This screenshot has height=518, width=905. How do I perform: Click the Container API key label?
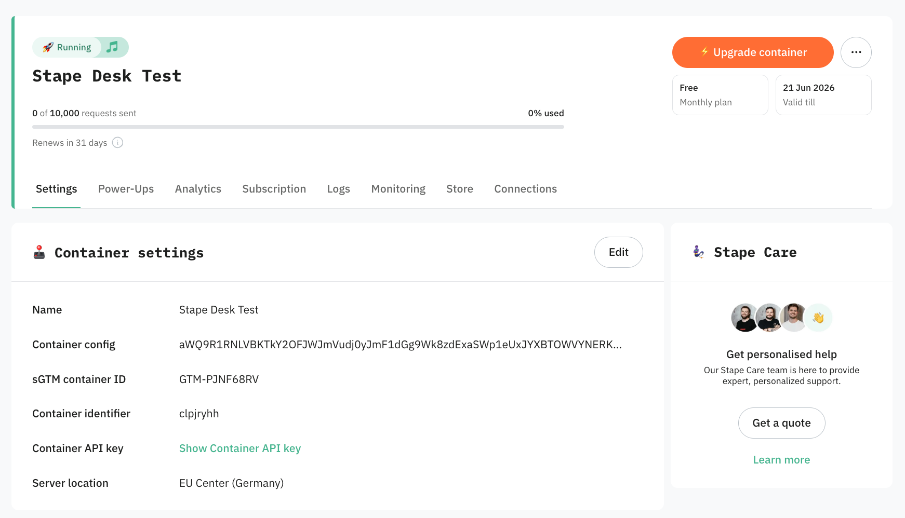pos(78,448)
